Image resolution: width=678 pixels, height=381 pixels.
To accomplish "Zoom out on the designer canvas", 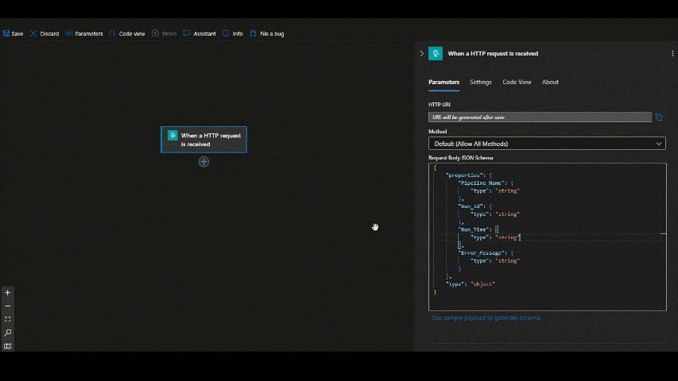I will [x=8, y=306].
